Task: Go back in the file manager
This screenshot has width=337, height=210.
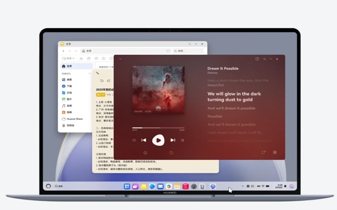Action: point(64,51)
